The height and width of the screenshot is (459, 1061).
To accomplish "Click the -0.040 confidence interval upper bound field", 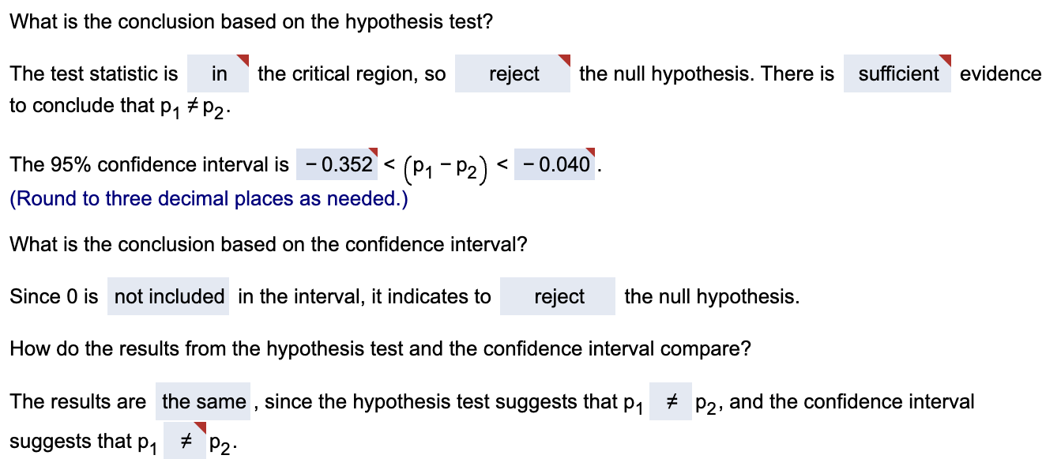I will point(555,164).
